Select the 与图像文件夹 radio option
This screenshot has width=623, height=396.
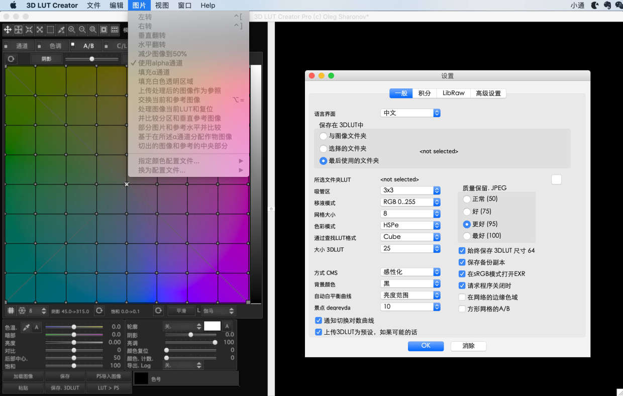click(x=324, y=136)
